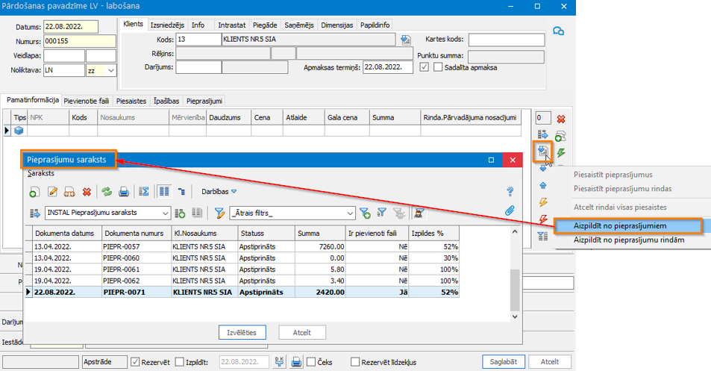This screenshot has width=711, height=371.
Task: Click the Saglabāt button
Action: (504, 362)
